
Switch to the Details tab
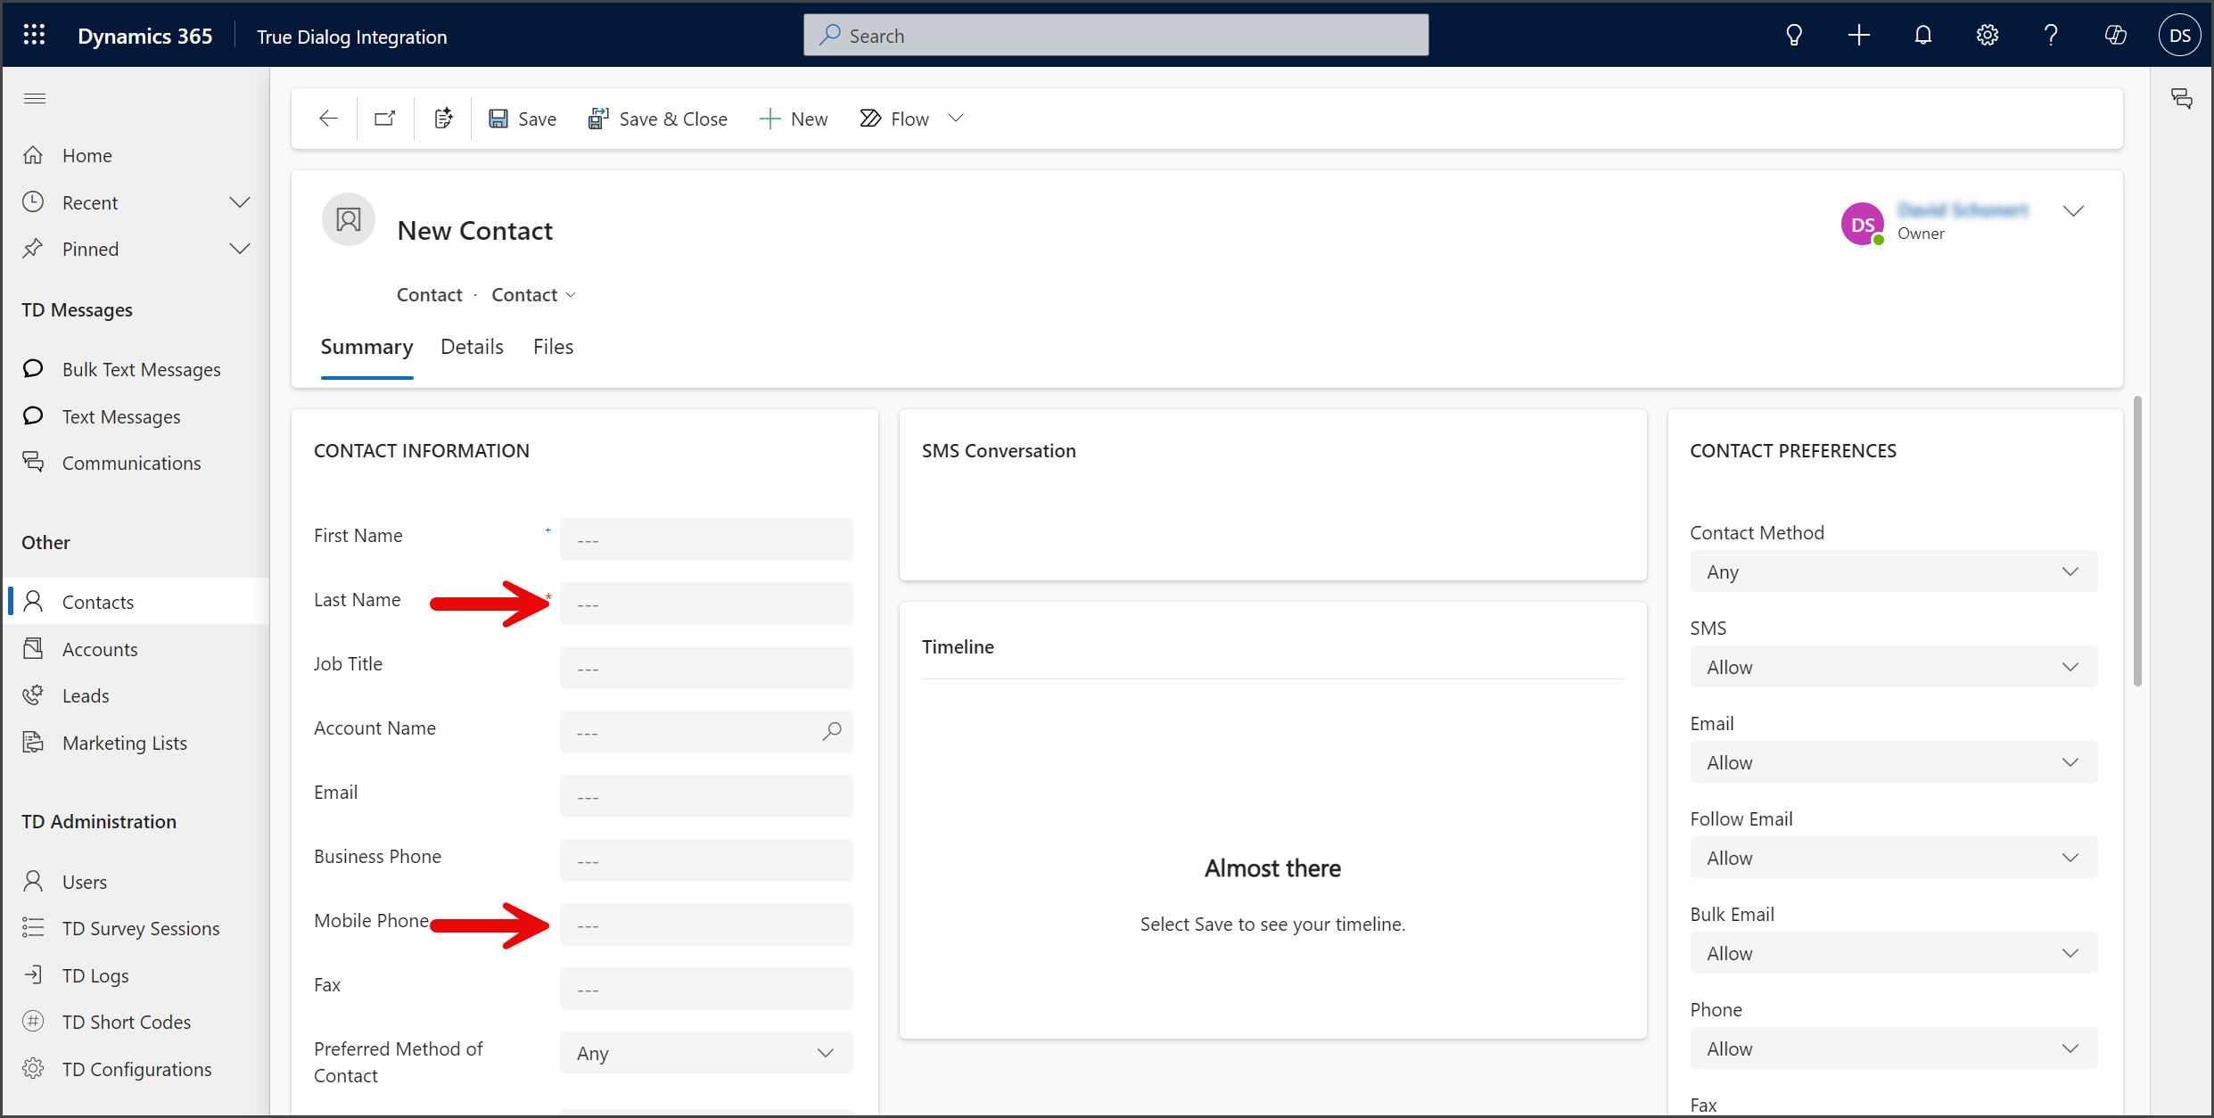pos(472,347)
